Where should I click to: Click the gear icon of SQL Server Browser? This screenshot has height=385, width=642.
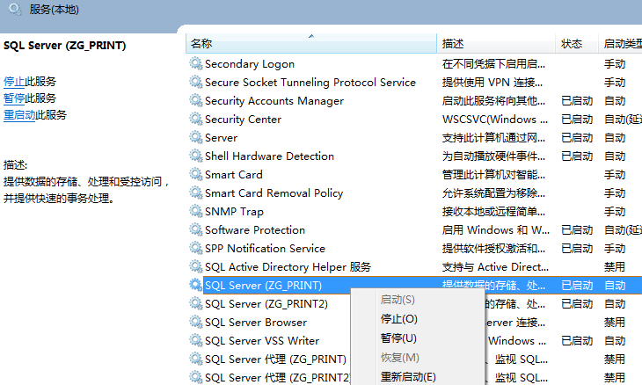(x=196, y=323)
